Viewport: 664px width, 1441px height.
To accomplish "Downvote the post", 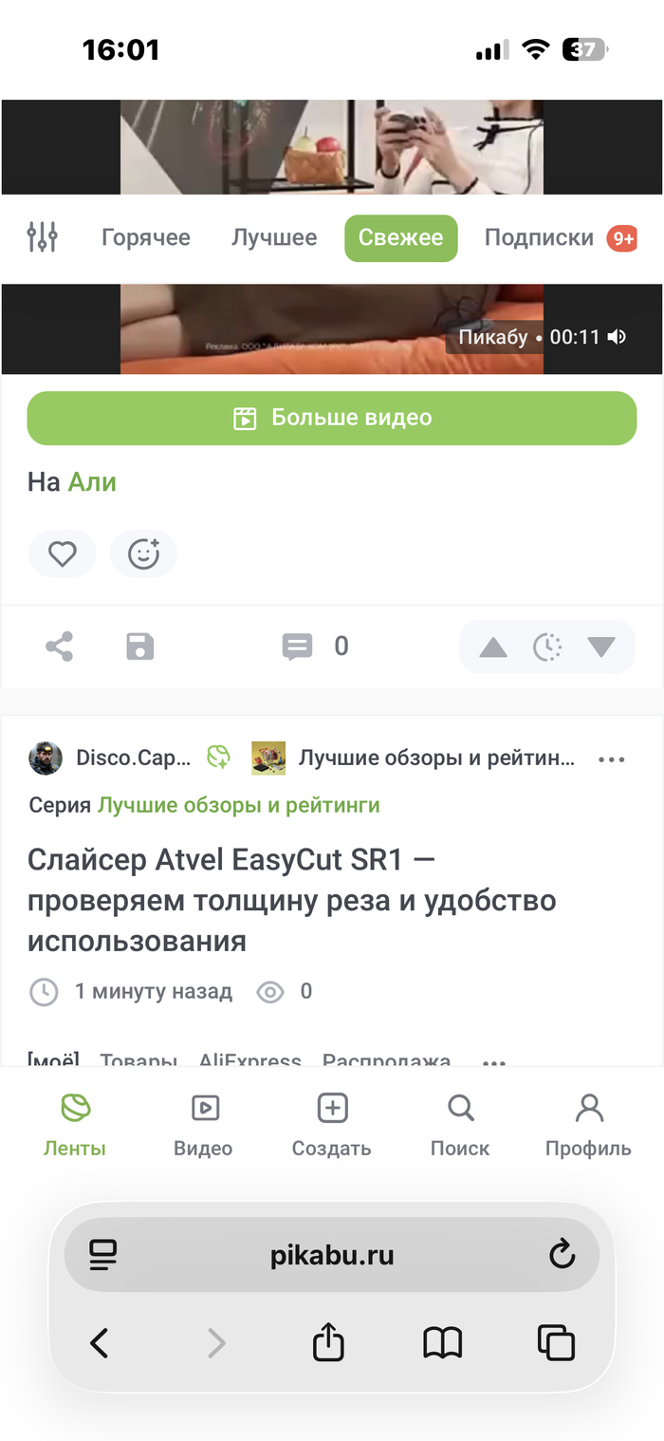I will (x=601, y=647).
